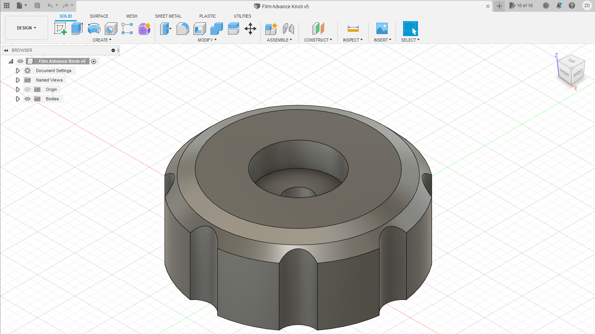This screenshot has width=595, height=334.
Task: Hide the Bodies folder
Action: click(27, 99)
